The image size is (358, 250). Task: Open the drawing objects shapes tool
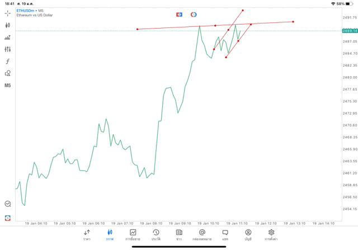click(8, 73)
